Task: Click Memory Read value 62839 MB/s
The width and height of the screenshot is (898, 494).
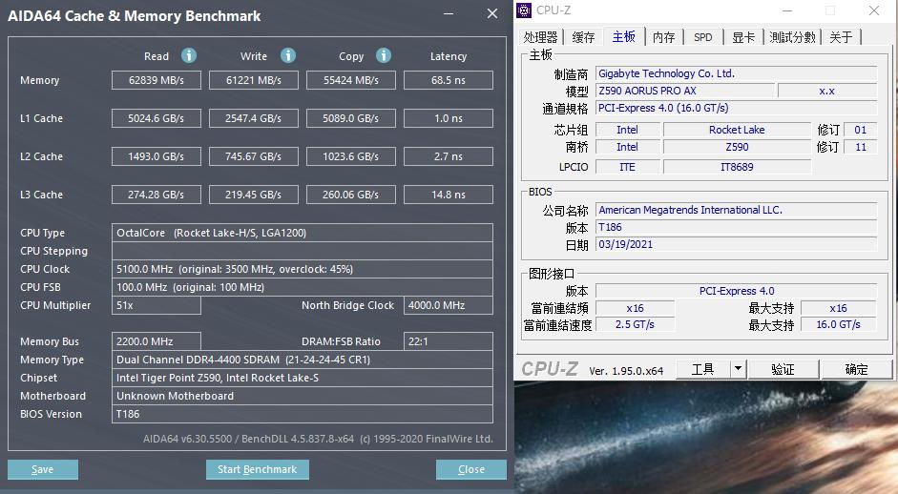Action: tap(157, 80)
